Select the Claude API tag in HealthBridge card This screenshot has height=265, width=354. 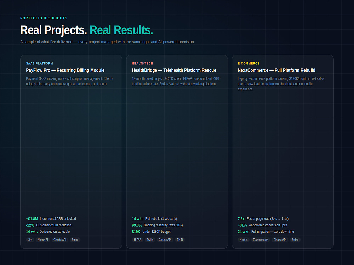(165, 240)
